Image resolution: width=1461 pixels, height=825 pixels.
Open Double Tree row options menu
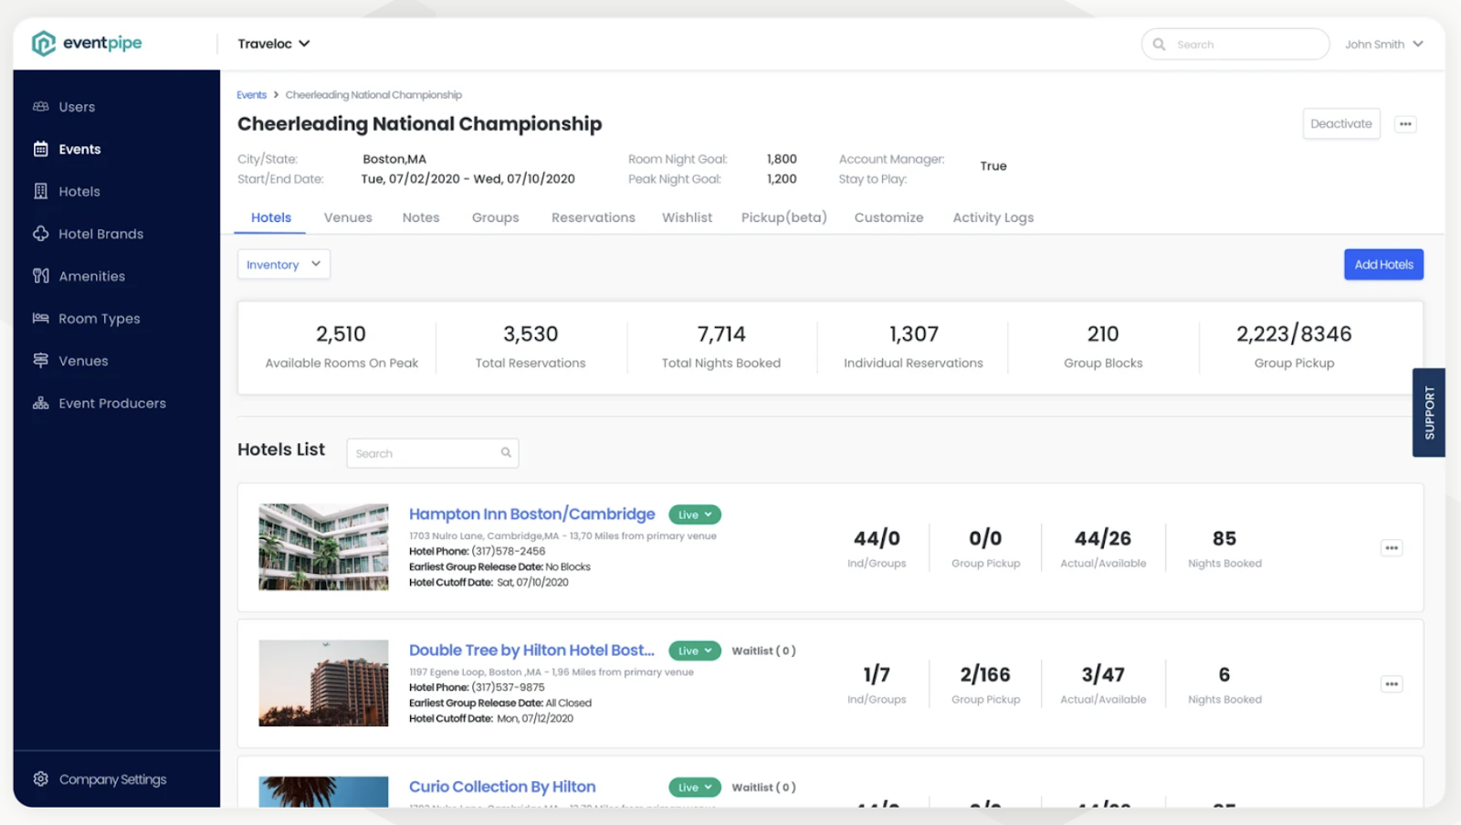pyautogui.click(x=1392, y=684)
